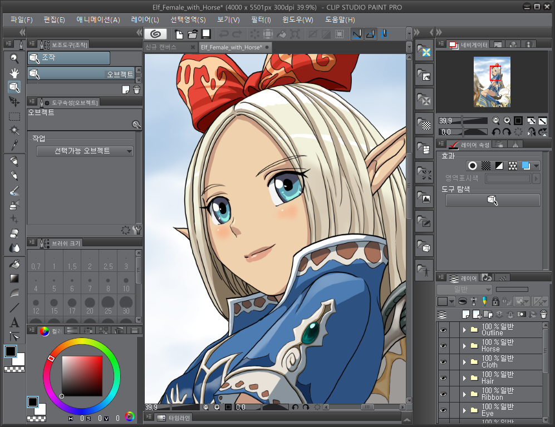Create new raster layer in Layer panel
This screenshot has width=555, height=427.
[466, 314]
